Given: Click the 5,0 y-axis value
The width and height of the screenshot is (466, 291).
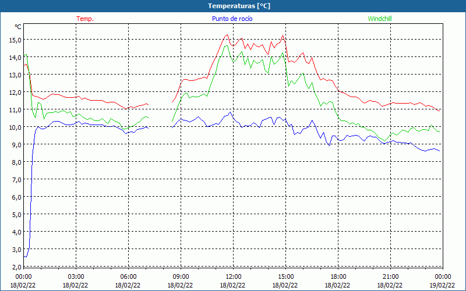Looking at the screenshot, I should (x=16, y=215).
